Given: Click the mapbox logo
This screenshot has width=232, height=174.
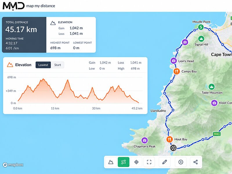Looking at the screenshot, I should tap(13, 165).
